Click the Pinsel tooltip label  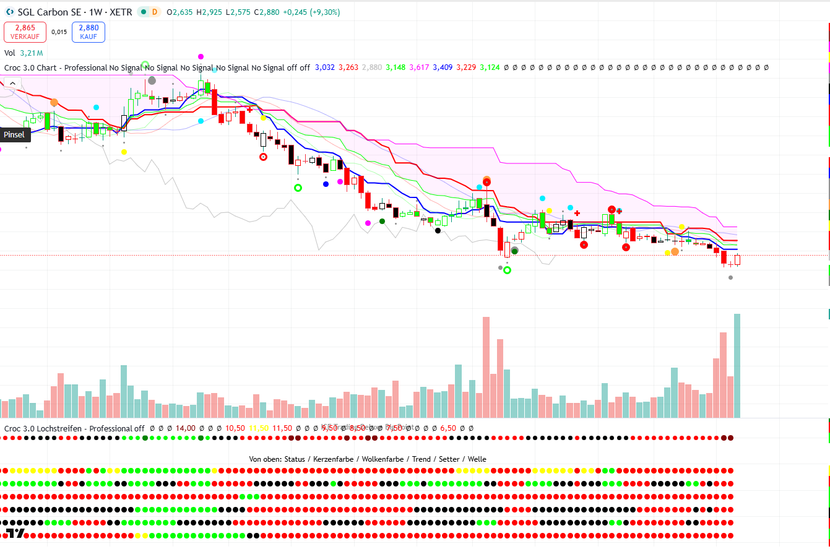click(15, 134)
